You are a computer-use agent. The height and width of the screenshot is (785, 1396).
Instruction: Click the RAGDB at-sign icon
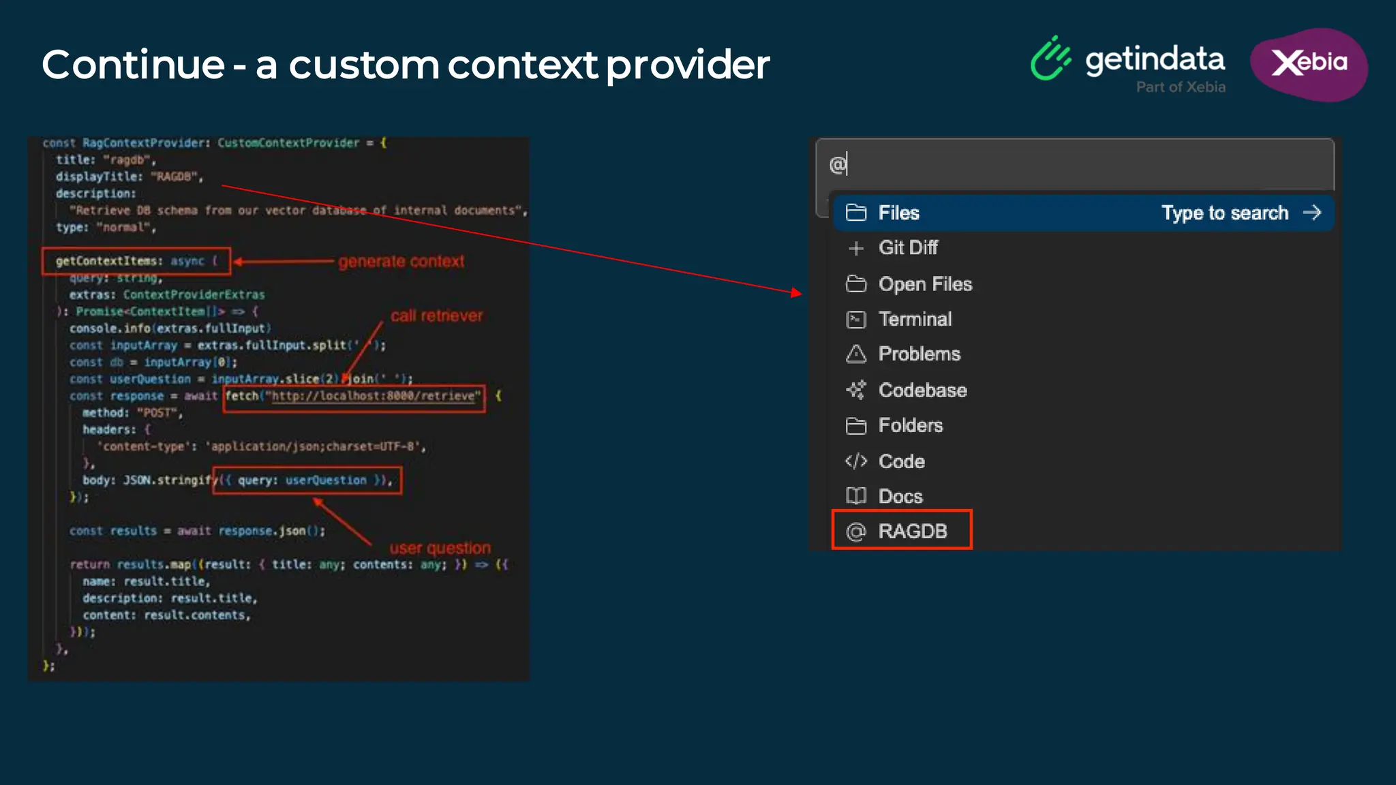coord(856,532)
